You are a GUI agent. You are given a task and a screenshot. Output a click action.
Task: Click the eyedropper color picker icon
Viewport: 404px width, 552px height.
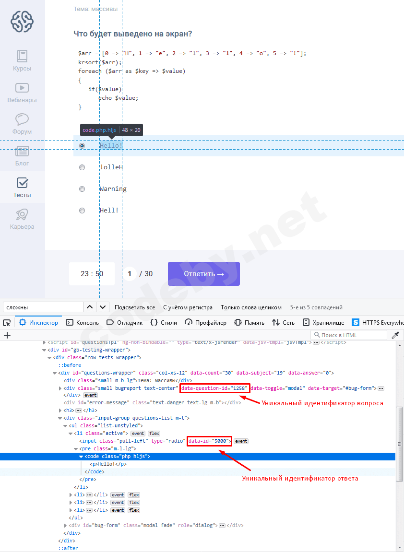pos(395,335)
